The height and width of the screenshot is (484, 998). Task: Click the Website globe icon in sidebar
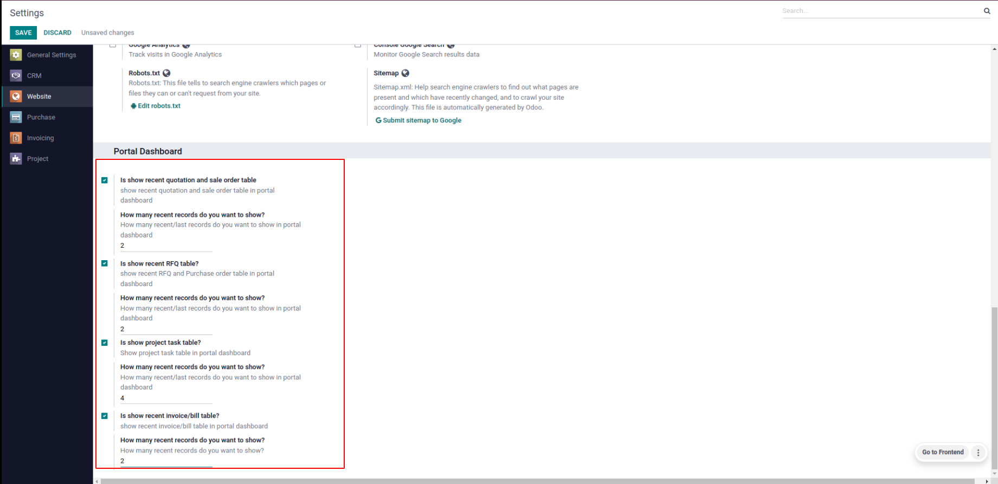coord(16,96)
